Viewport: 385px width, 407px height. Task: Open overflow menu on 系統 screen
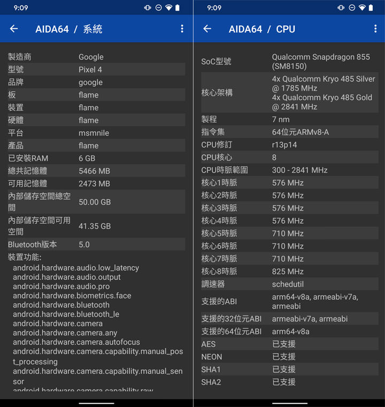tap(182, 29)
